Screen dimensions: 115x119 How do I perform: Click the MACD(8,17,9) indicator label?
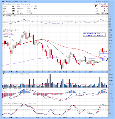click(x=10, y=88)
